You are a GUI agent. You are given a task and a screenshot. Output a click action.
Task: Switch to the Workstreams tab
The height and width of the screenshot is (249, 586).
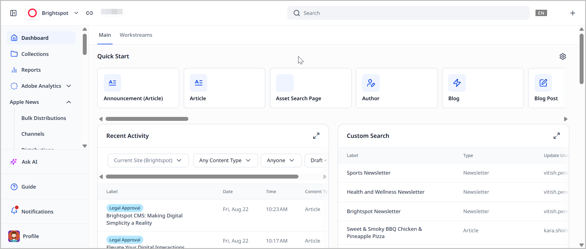[136, 35]
